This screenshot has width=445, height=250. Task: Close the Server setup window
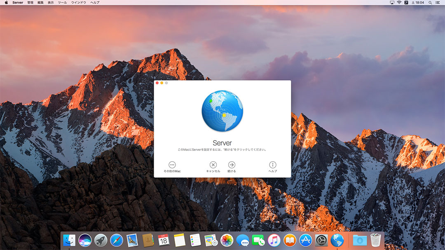(x=157, y=83)
